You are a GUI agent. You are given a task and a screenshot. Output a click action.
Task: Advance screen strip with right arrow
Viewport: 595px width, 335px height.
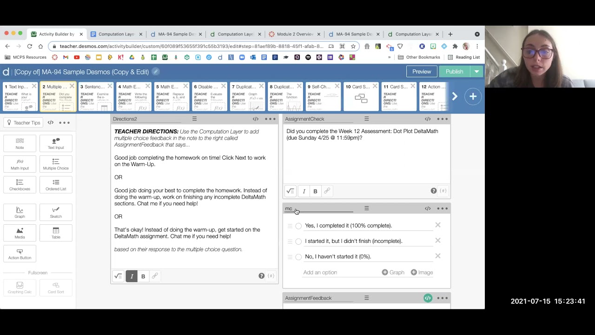click(x=455, y=96)
